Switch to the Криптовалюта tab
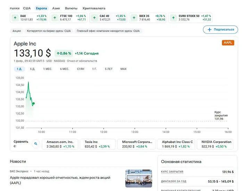Image resolution: width=242 pixels, height=191 pixels. [x=94, y=8]
